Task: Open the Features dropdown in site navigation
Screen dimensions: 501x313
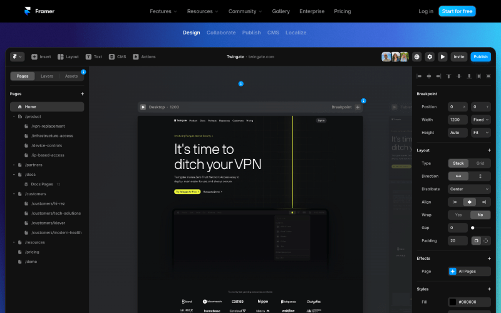Action: tap(163, 11)
